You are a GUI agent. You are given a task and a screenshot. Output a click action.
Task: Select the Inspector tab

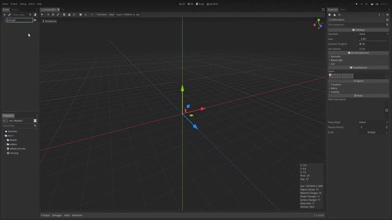click(x=333, y=10)
